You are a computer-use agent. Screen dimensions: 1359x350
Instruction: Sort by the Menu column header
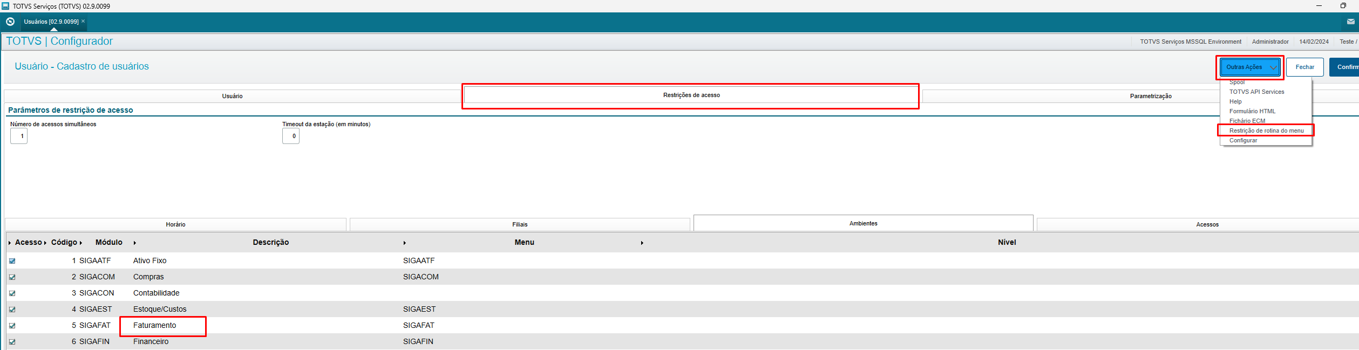524,243
